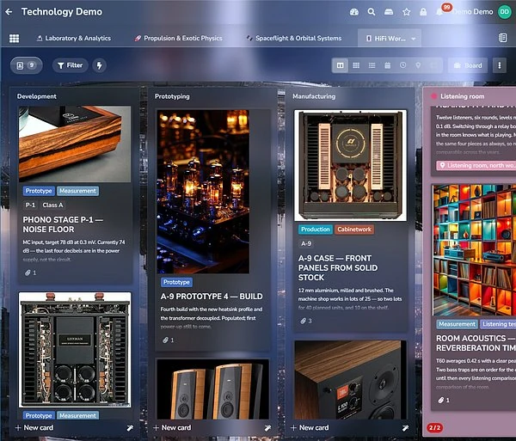The image size is (516, 441).
Task: Click the favorite star icon
Action: click(407, 12)
